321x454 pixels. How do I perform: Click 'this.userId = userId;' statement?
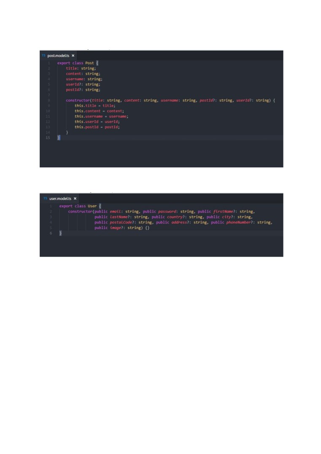(97, 121)
